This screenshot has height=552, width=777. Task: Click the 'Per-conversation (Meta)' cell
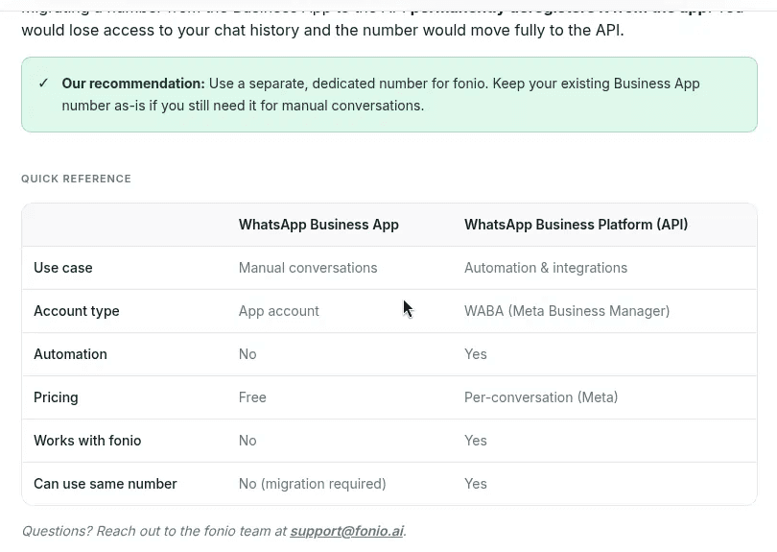pos(541,397)
